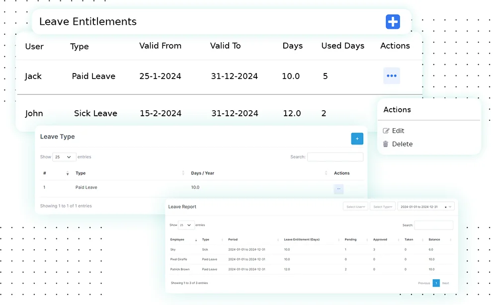Open the Select Type dropdown in Leave Report
The width and height of the screenshot is (497, 305).
click(383, 207)
